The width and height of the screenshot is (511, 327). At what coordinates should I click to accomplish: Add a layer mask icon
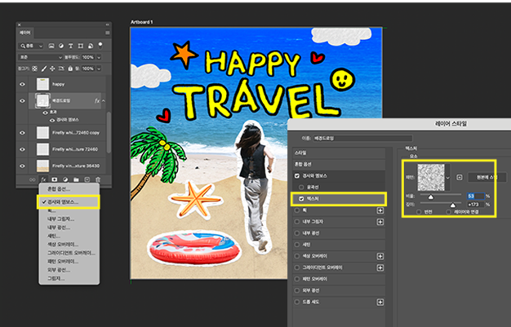54,179
